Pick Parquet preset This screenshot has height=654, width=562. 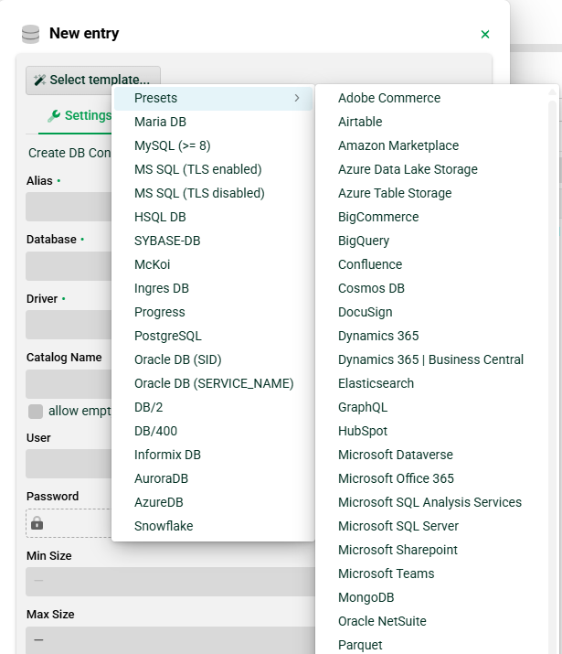click(x=432, y=645)
